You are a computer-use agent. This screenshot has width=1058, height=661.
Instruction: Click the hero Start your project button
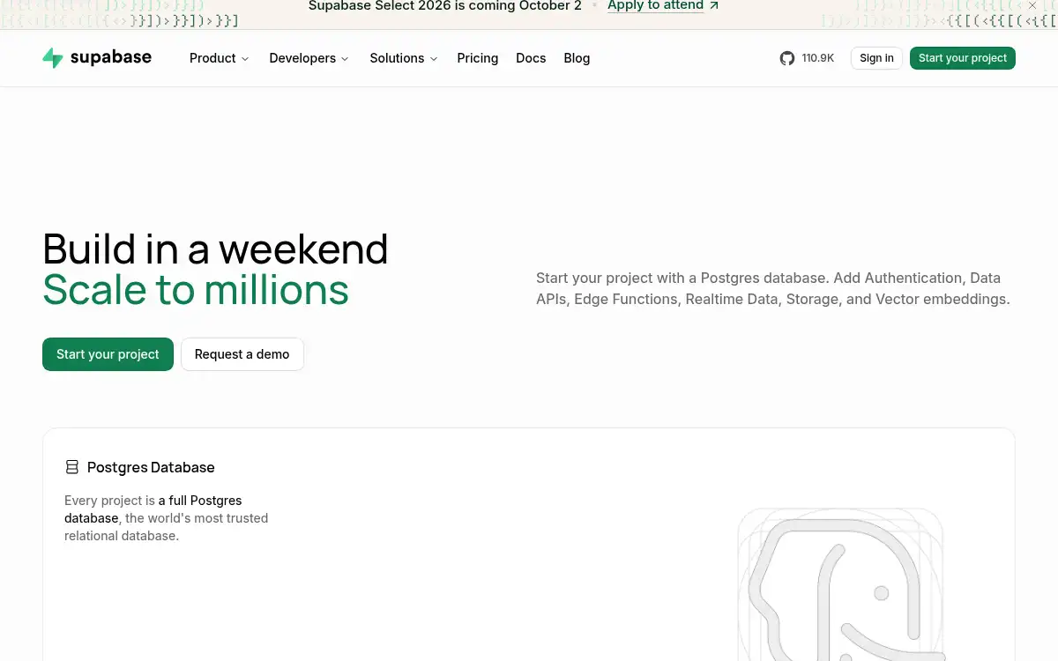coord(108,354)
